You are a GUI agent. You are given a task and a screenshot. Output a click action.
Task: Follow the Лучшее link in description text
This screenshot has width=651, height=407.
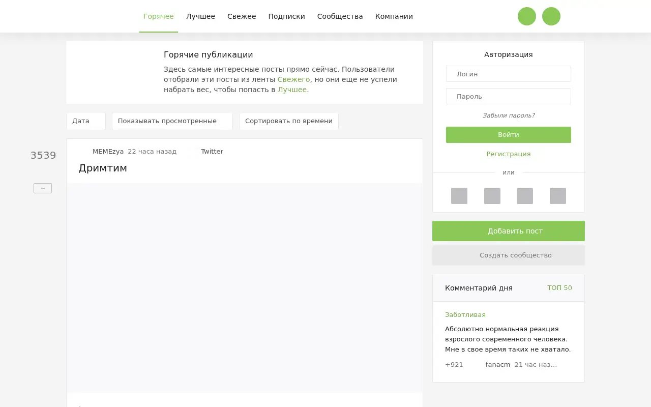click(292, 90)
